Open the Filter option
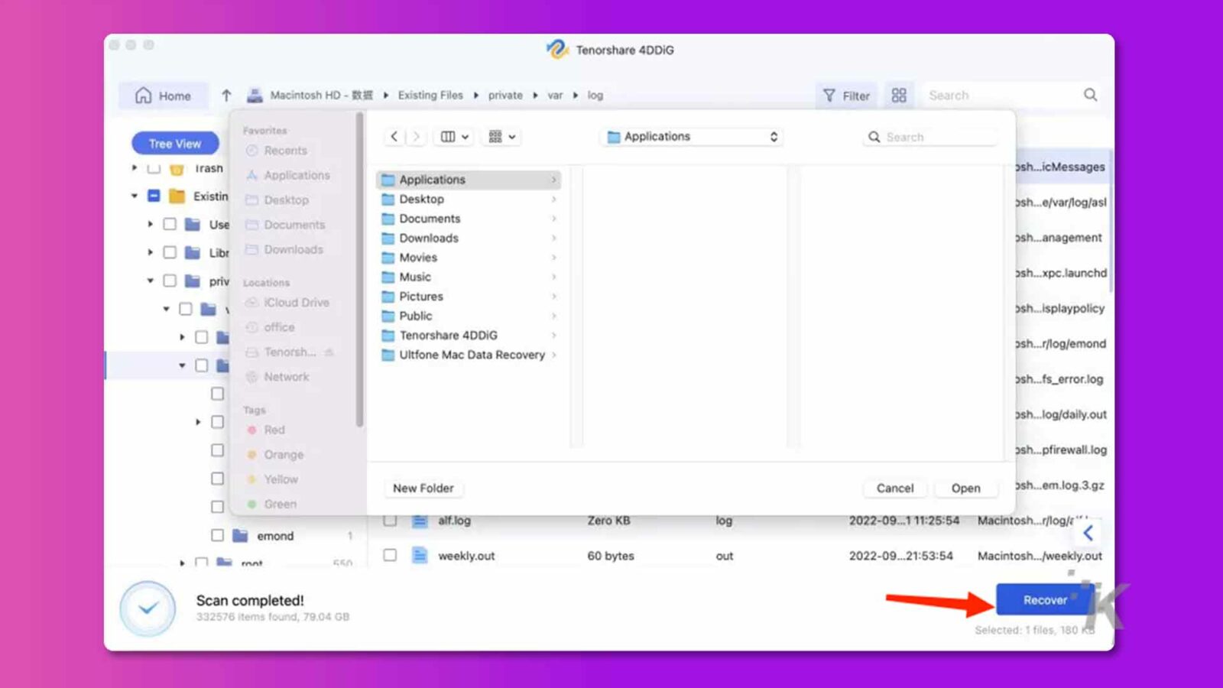Screen dimensions: 1223x688 pos(846,96)
